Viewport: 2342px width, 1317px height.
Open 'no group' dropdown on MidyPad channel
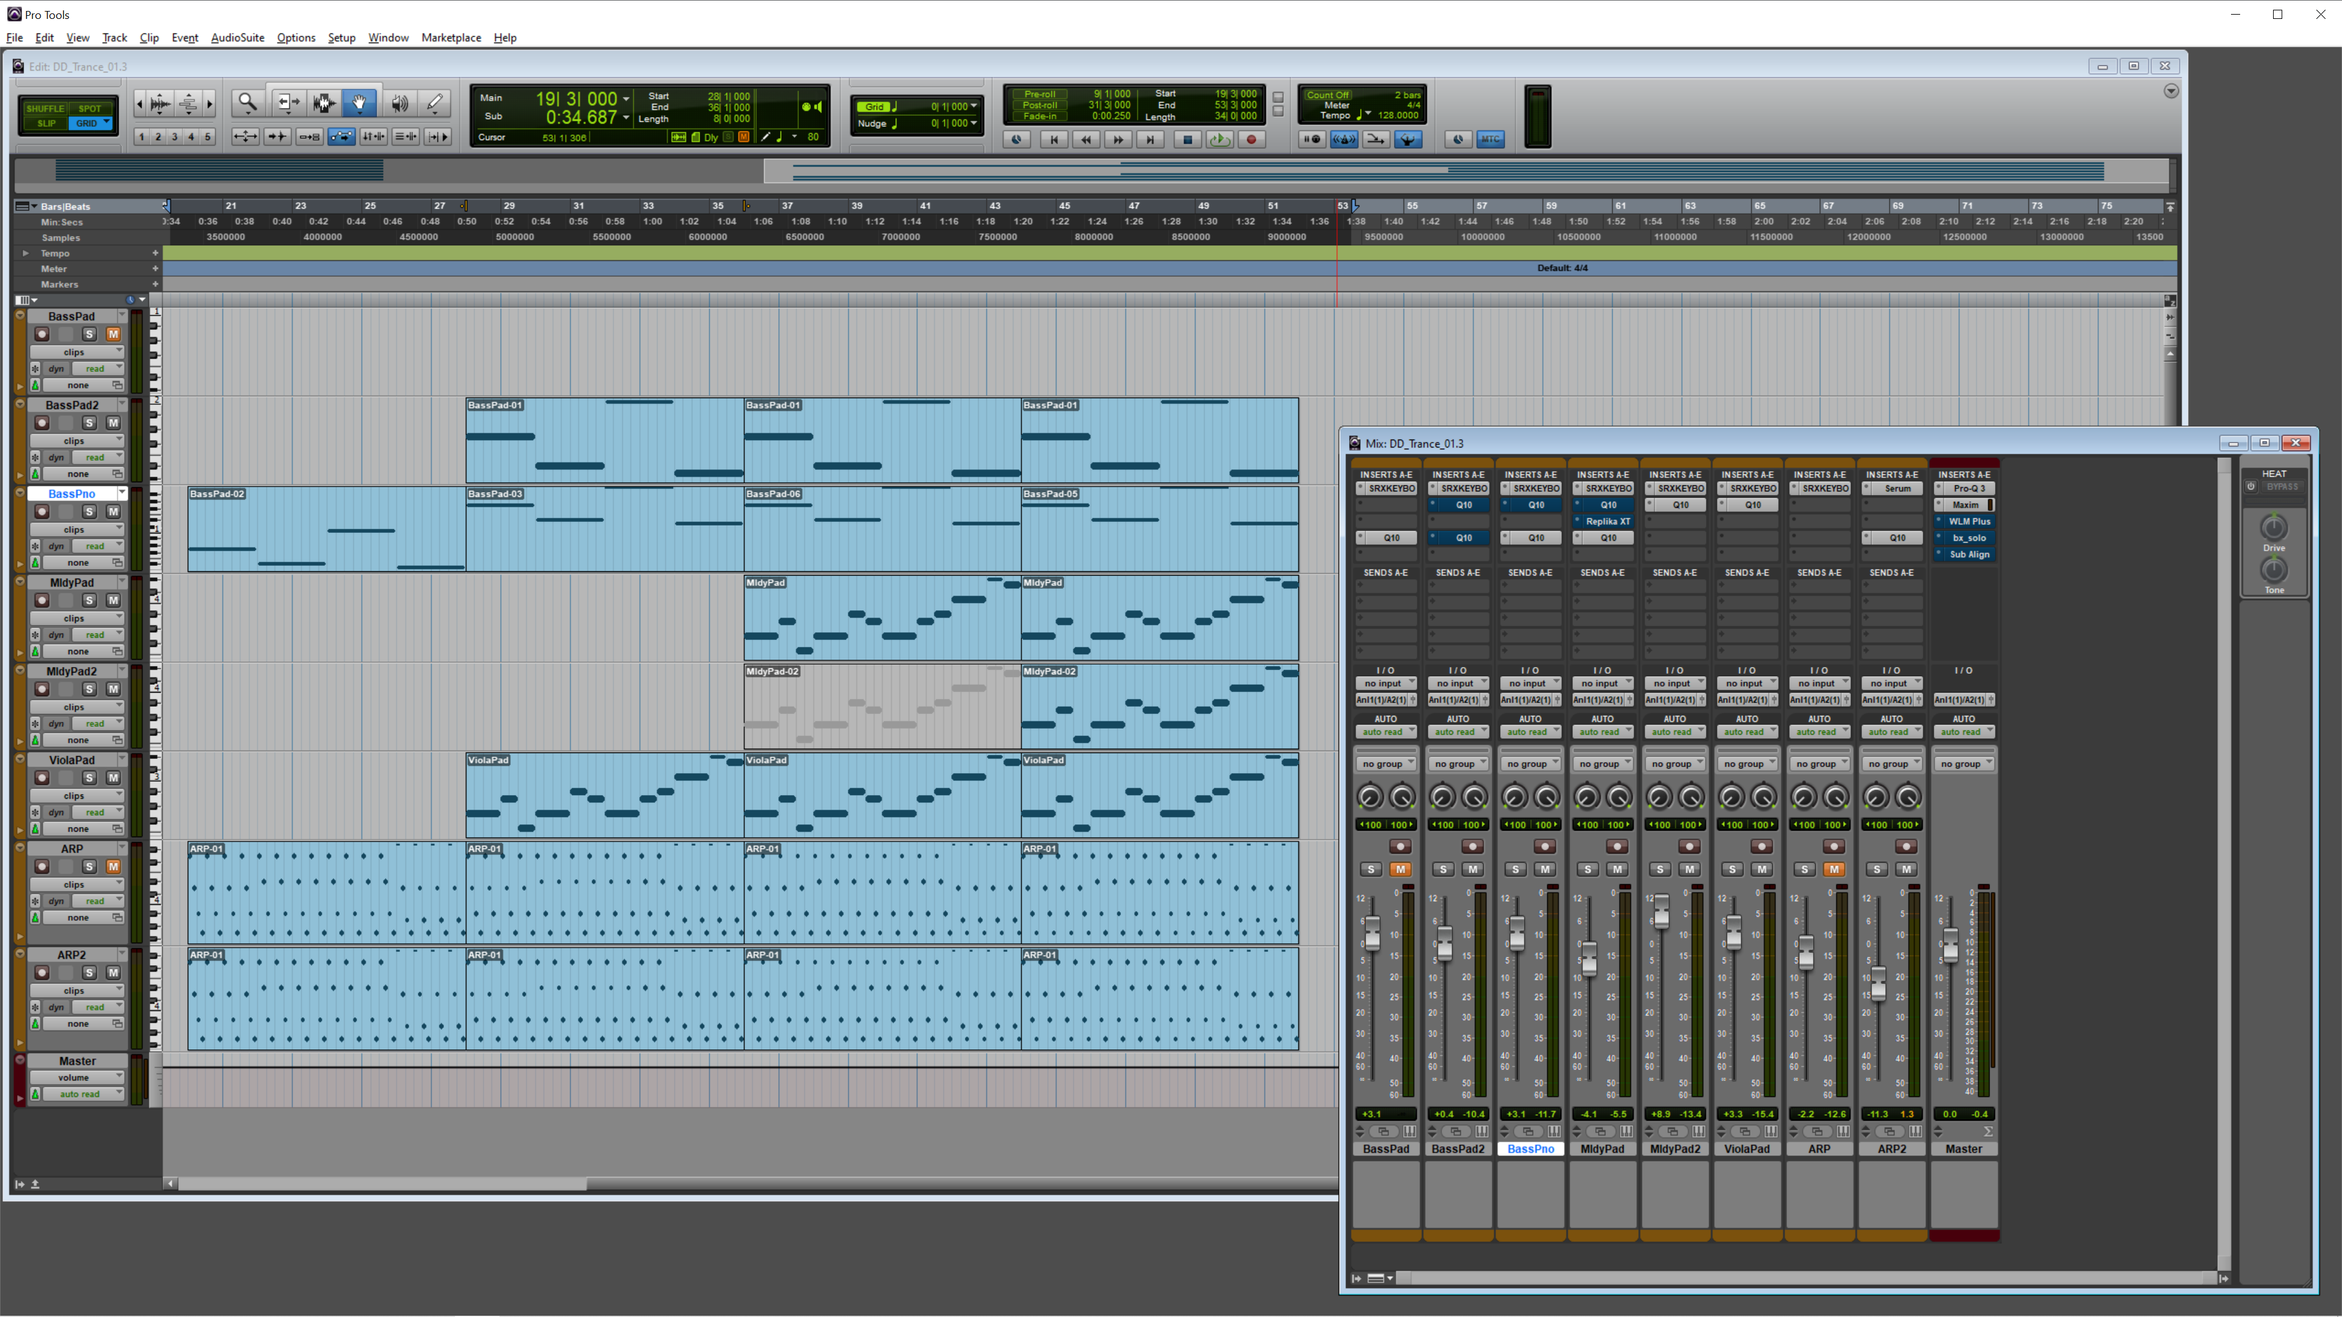[x=1602, y=763]
